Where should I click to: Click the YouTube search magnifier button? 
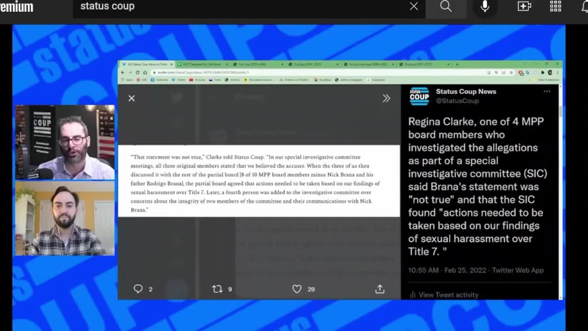tap(446, 6)
